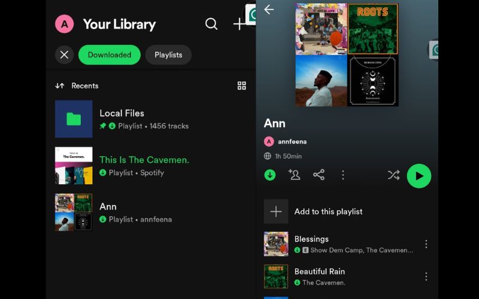Toggle smart shuffle for the playlist
Image resolution: width=479 pixels, height=299 pixels.
click(393, 175)
